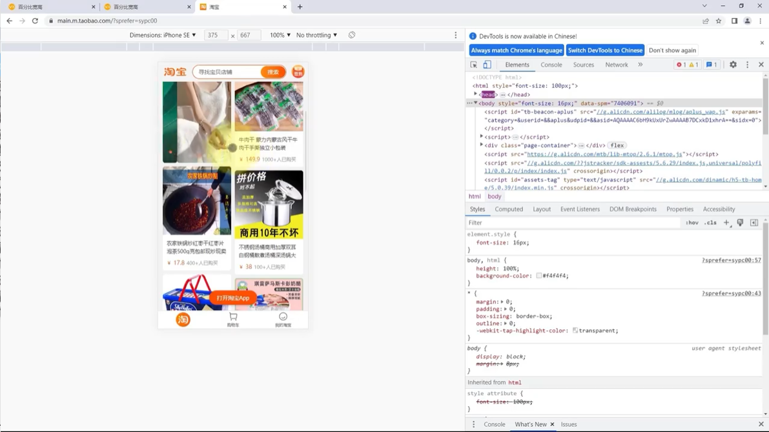Expand the page-container div node
This screenshot has height=432, width=769.
click(481, 145)
